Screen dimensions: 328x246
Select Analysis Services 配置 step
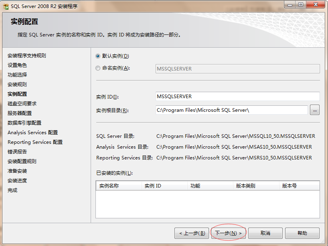(x=32, y=133)
